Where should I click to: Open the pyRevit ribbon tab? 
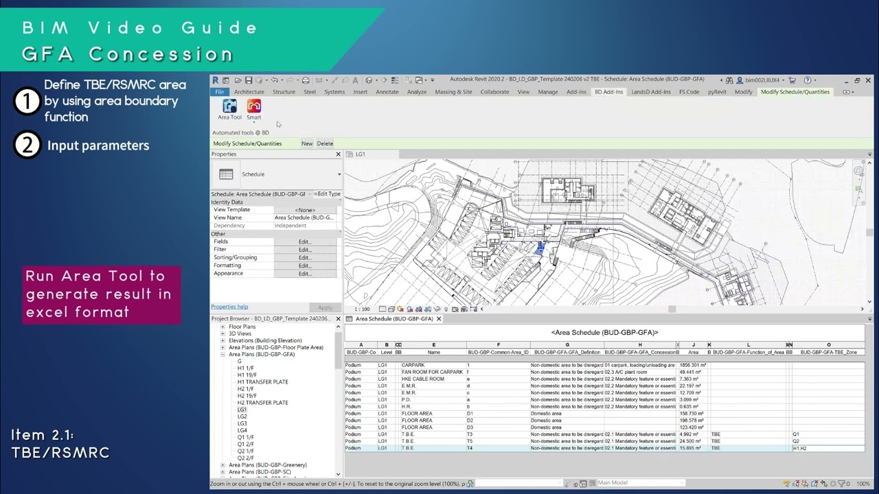coord(717,92)
